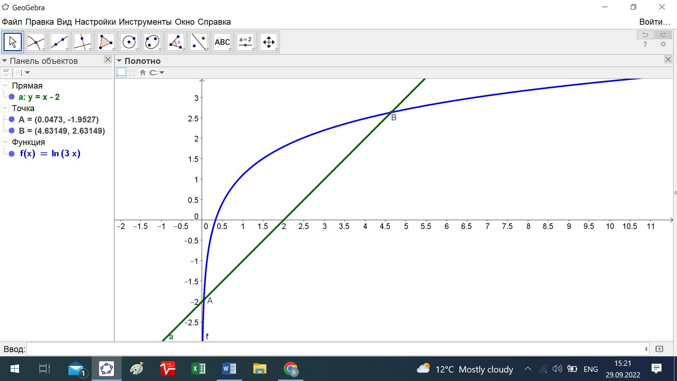677x381 pixels.
Task: Select the Move Graphics View tool
Action: click(x=268, y=42)
